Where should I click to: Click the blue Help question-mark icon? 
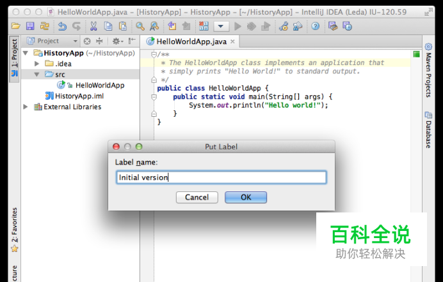pos(316,26)
